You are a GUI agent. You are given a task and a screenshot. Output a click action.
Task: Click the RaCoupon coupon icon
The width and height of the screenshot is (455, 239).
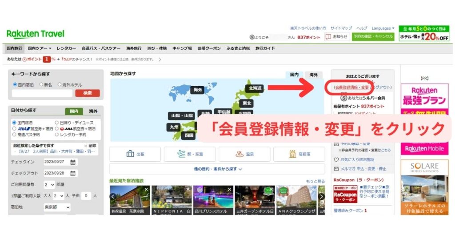pos(345,194)
